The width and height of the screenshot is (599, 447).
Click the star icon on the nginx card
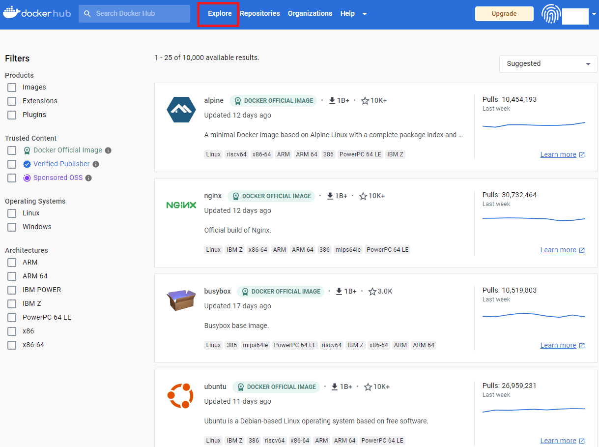(363, 196)
